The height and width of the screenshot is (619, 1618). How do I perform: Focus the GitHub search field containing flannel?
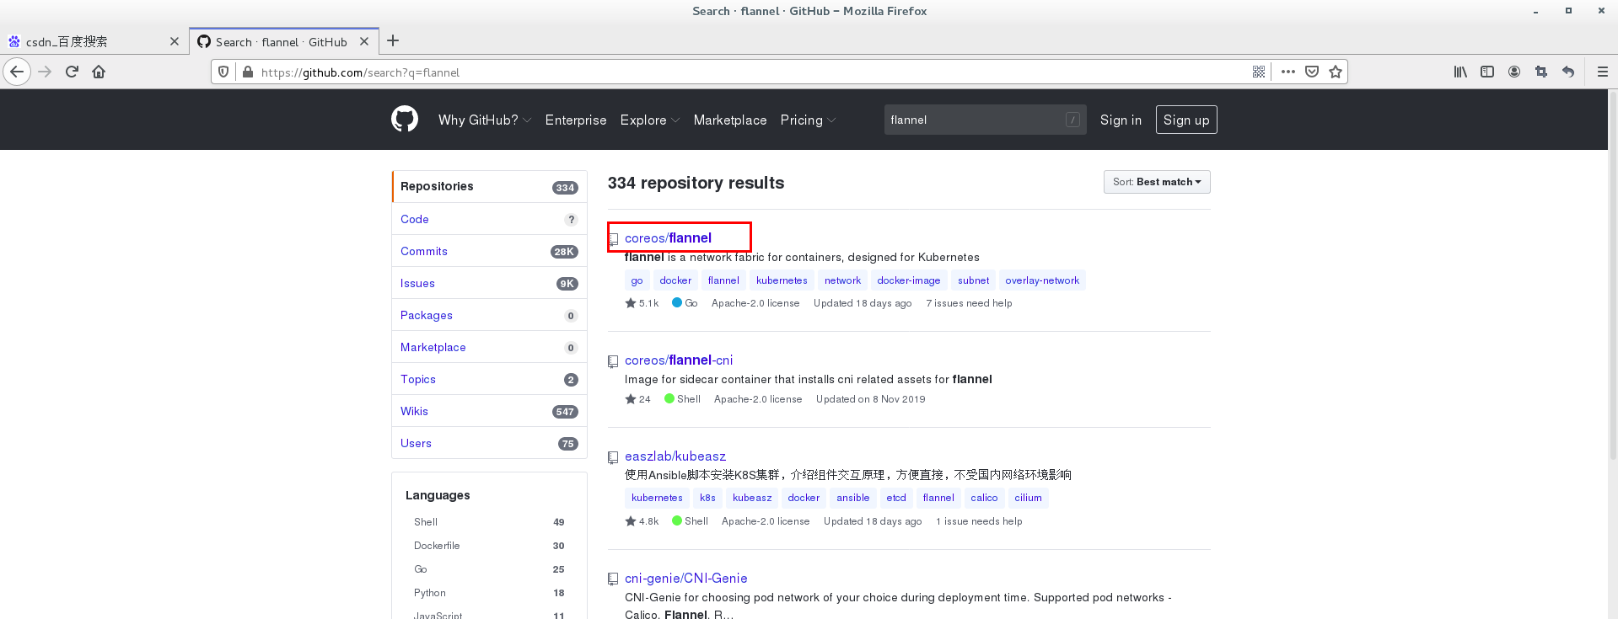coord(985,120)
